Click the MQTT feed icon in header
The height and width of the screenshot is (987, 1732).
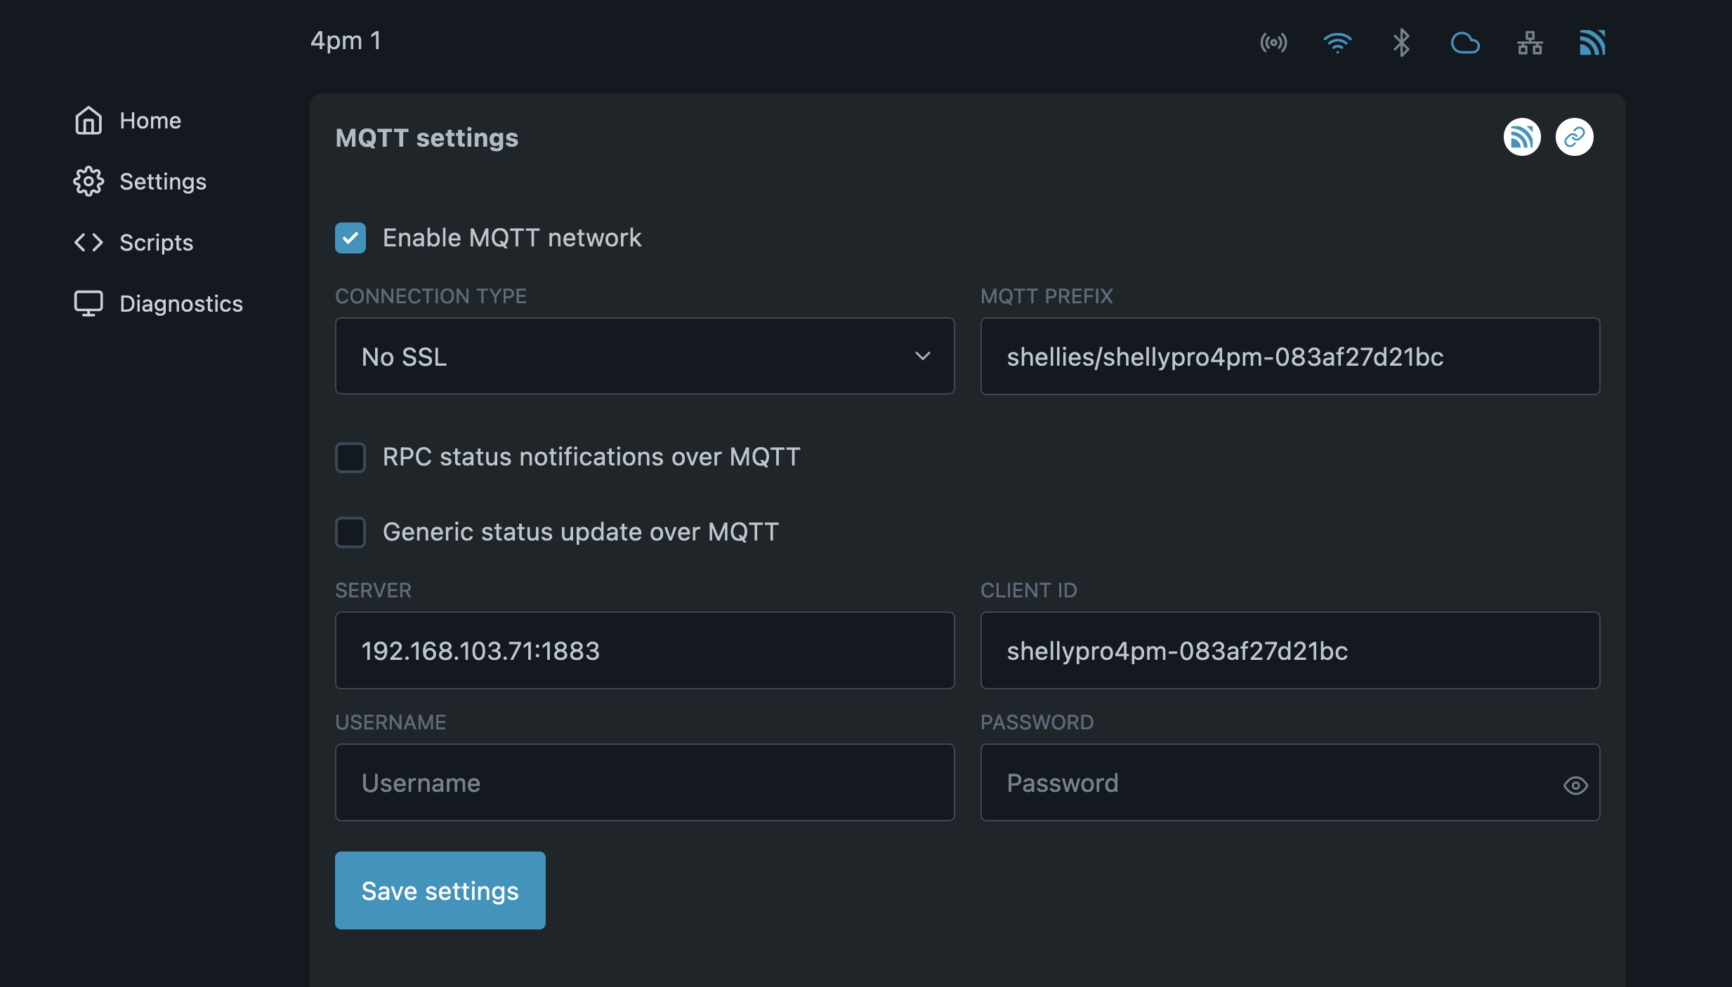coord(1592,43)
